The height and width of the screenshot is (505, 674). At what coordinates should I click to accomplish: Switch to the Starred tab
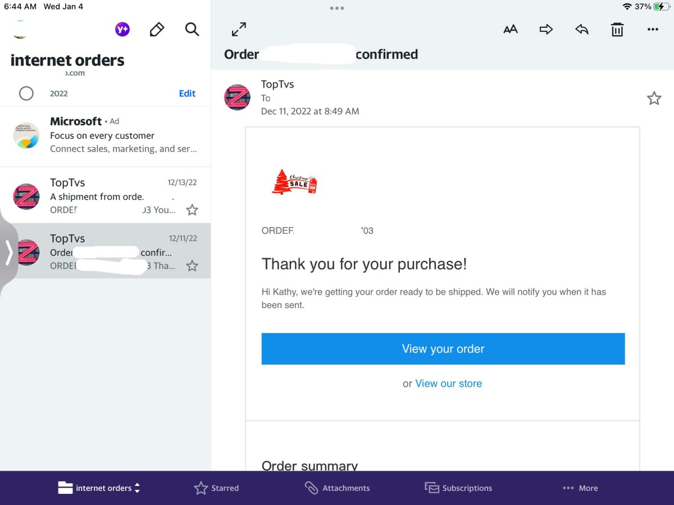[216, 488]
